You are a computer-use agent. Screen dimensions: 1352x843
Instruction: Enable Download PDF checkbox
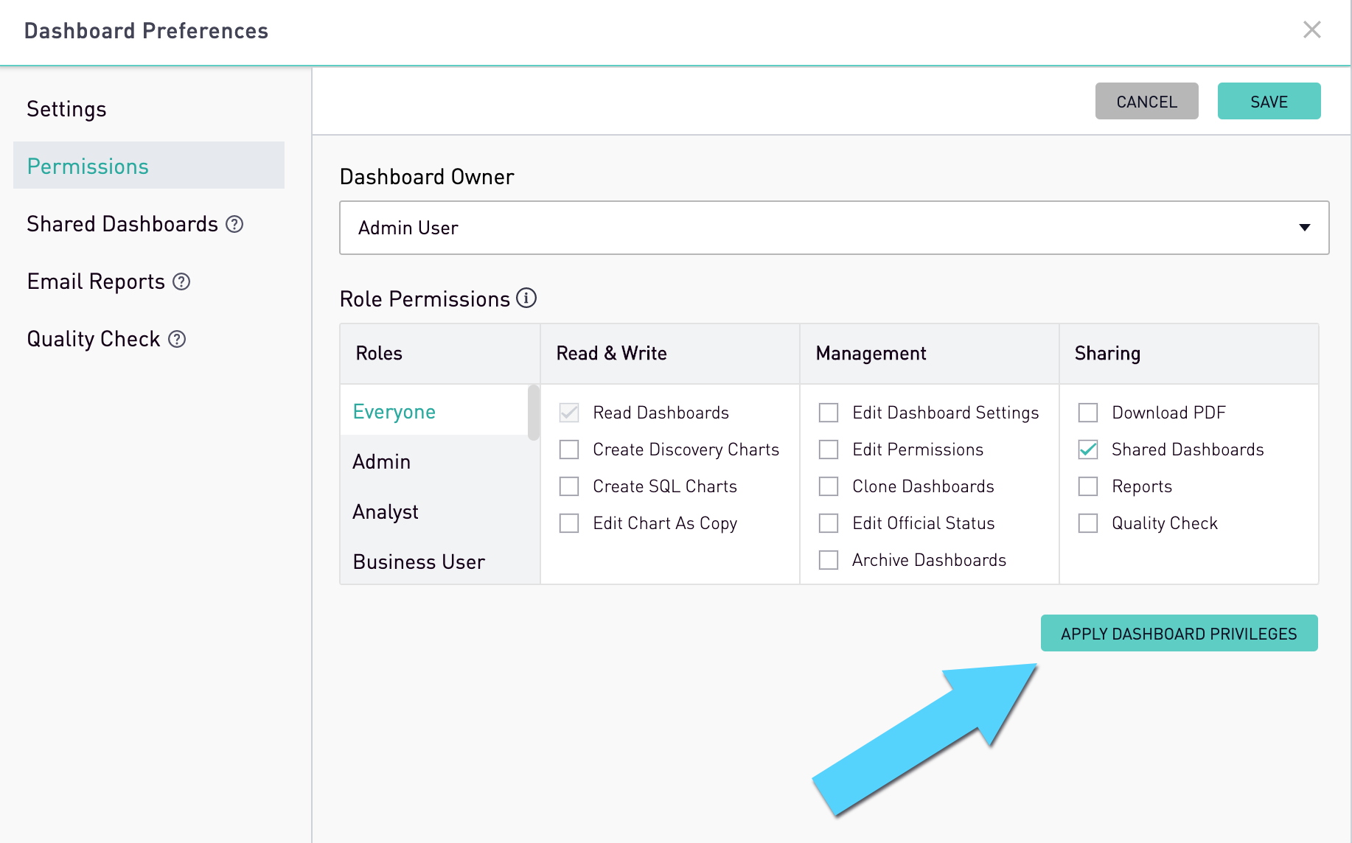click(1088, 413)
